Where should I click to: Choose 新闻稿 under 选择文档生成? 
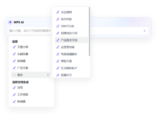pyautogui.click(x=31, y=101)
